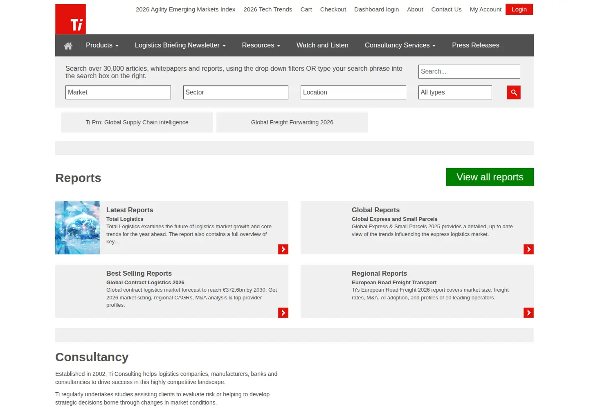Viewport: 589px width, 409px height.
Task: Open Ti Pro: Global Supply Chain intelligence
Action: pyautogui.click(x=137, y=122)
